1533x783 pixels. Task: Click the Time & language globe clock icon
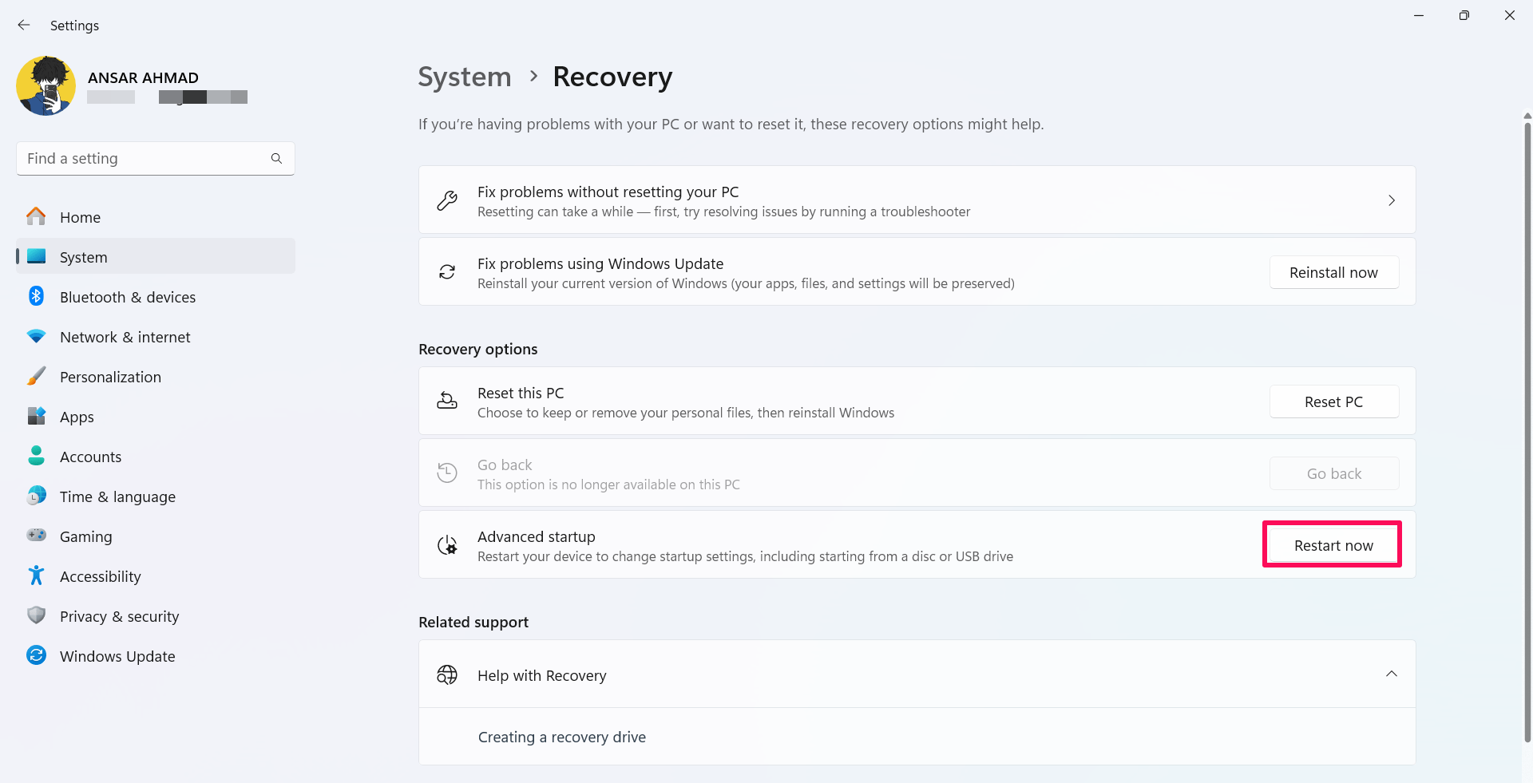[x=36, y=496]
